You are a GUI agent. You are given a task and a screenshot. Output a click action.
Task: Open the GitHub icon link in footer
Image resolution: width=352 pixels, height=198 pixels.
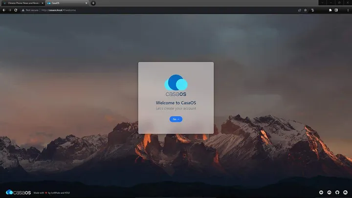click(336, 192)
